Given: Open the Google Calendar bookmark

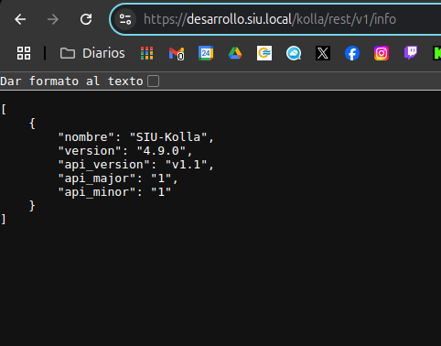Looking at the screenshot, I should click(x=206, y=53).
